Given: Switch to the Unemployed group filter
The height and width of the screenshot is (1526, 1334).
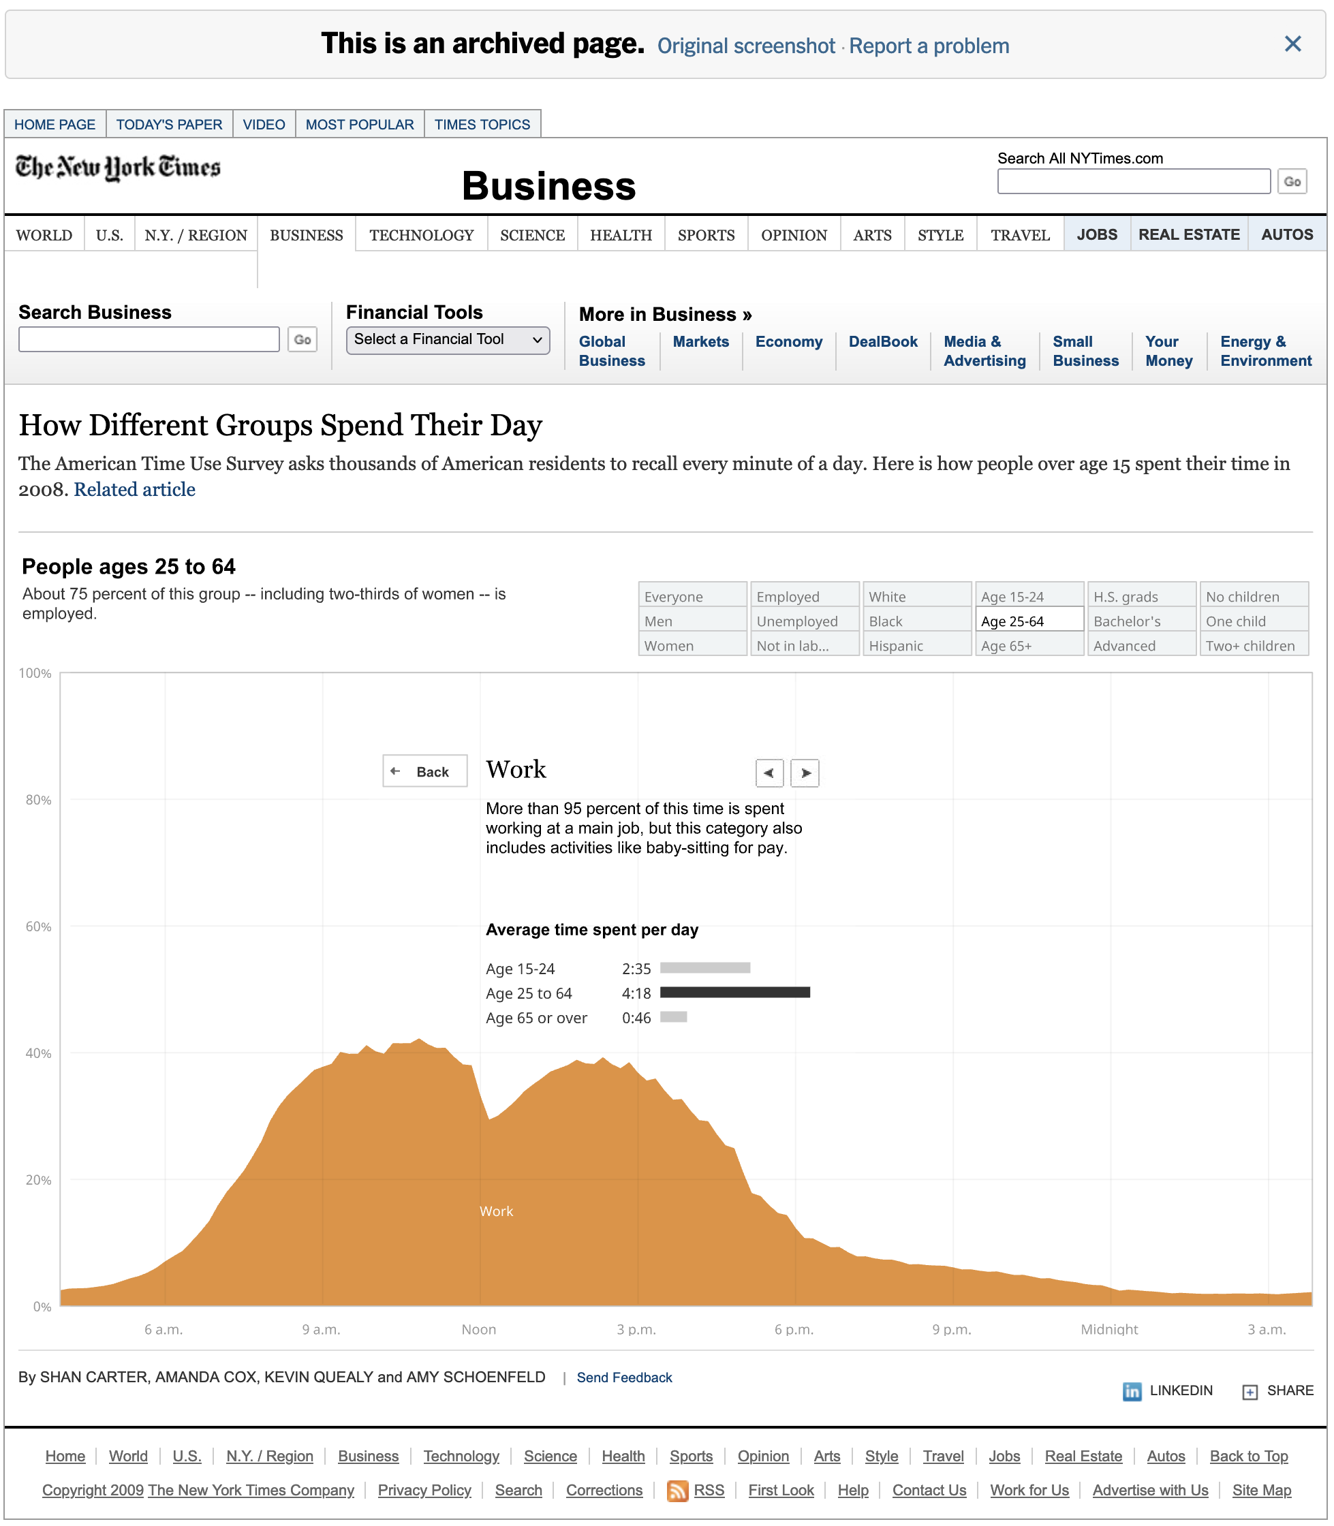Looking at the screenshot, I should click(x=805, y=621).
